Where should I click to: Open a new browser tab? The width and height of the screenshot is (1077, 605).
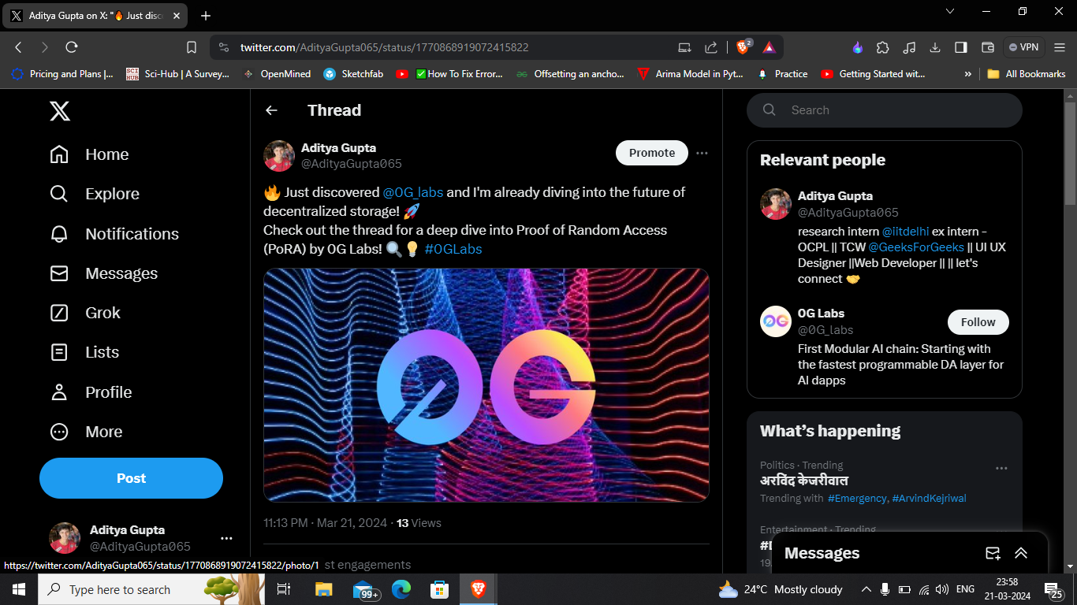(x=206, y=15)
